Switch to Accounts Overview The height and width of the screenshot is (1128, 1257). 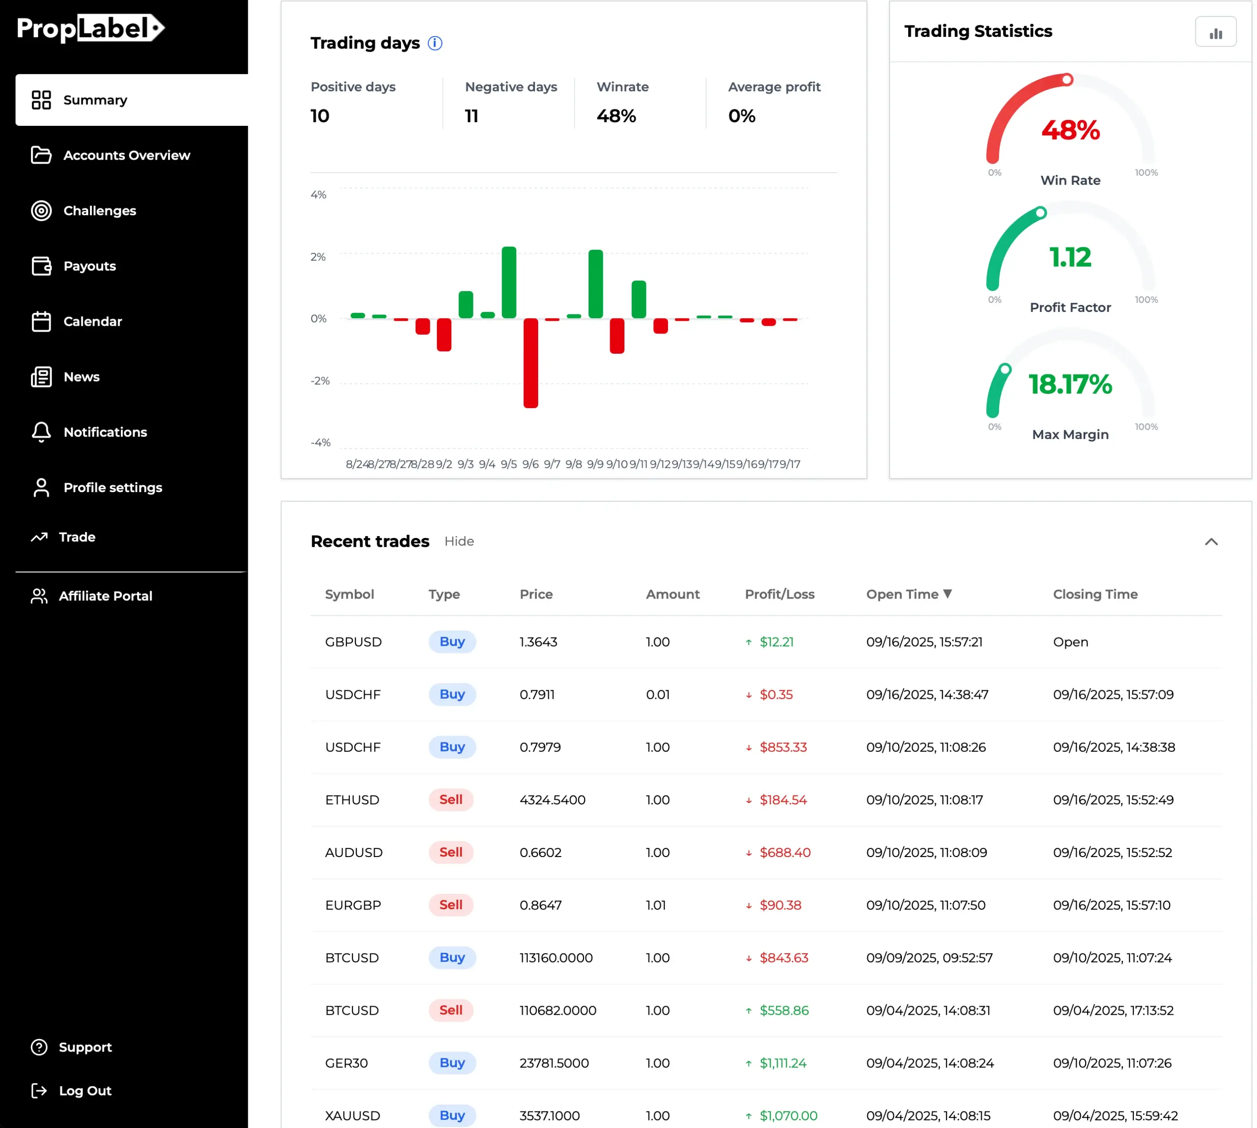126,155
